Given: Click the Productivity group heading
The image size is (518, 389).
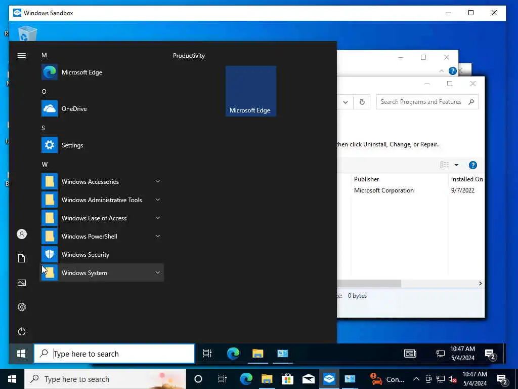Looking at the screenshot, I should [189, 56].
